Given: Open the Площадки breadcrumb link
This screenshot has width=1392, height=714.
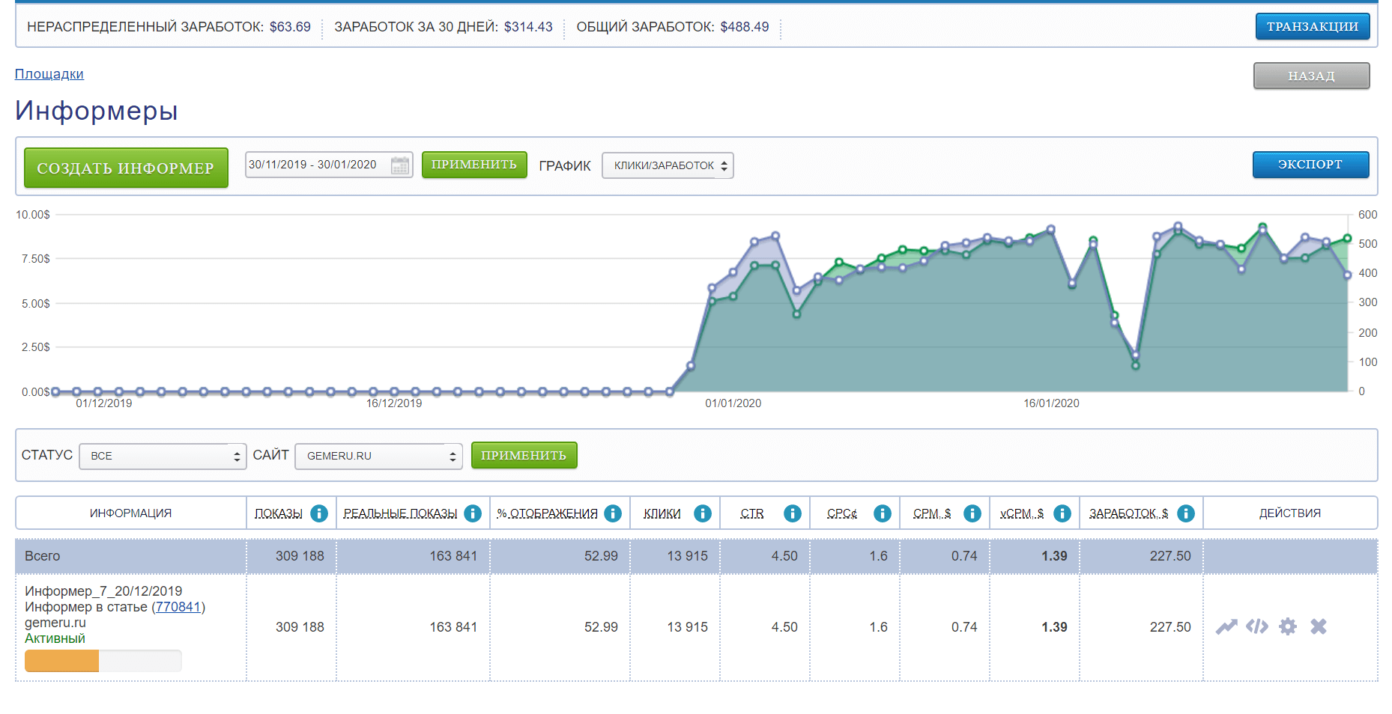Looking at the screenshot, I should [x=49, y=74].
